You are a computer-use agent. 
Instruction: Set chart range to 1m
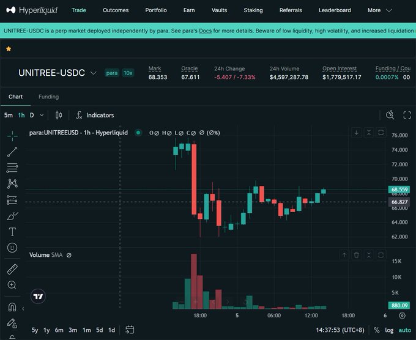(86, 330)
